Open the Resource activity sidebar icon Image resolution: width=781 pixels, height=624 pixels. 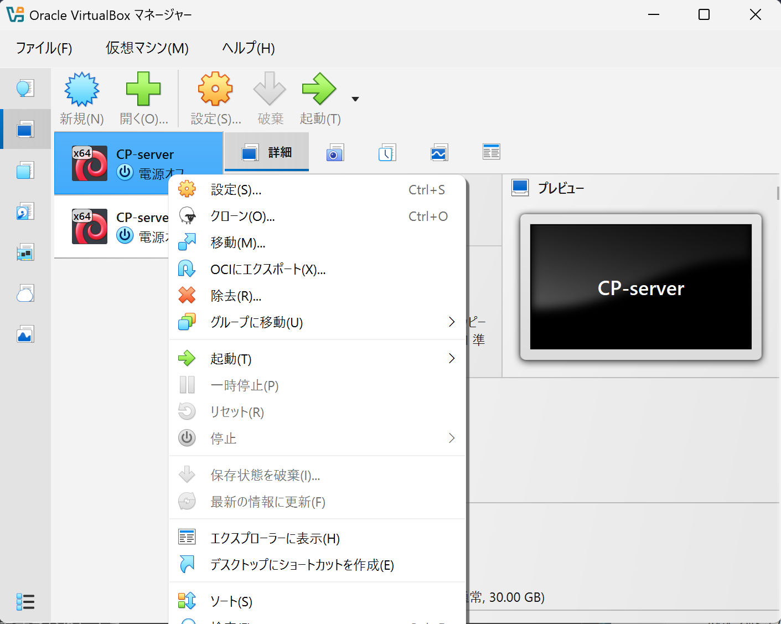coord(25,334)
